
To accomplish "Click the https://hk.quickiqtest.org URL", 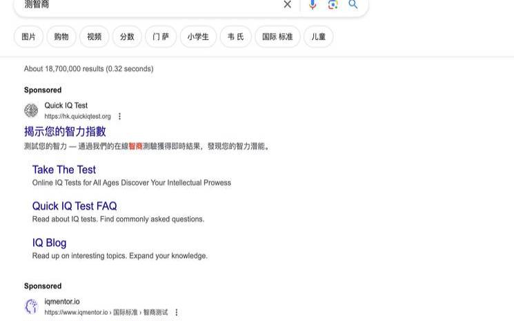I will [78, 117].
